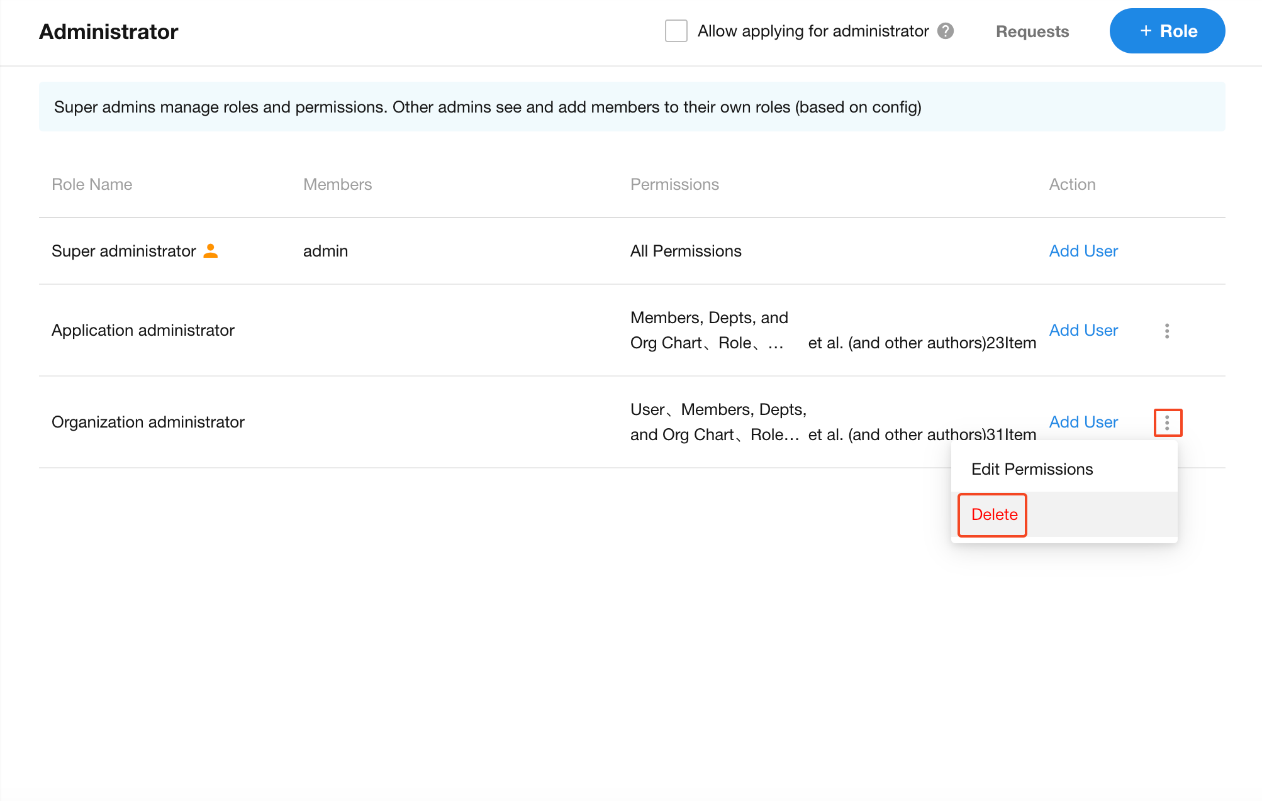
Task: Click Add User for Application administrator
Action: pyautogui.click(x=1083, y=330)
